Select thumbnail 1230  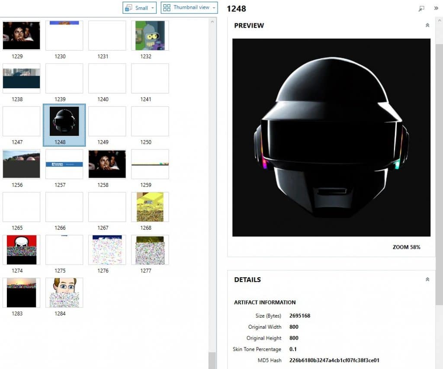click(x=64, y=35)
